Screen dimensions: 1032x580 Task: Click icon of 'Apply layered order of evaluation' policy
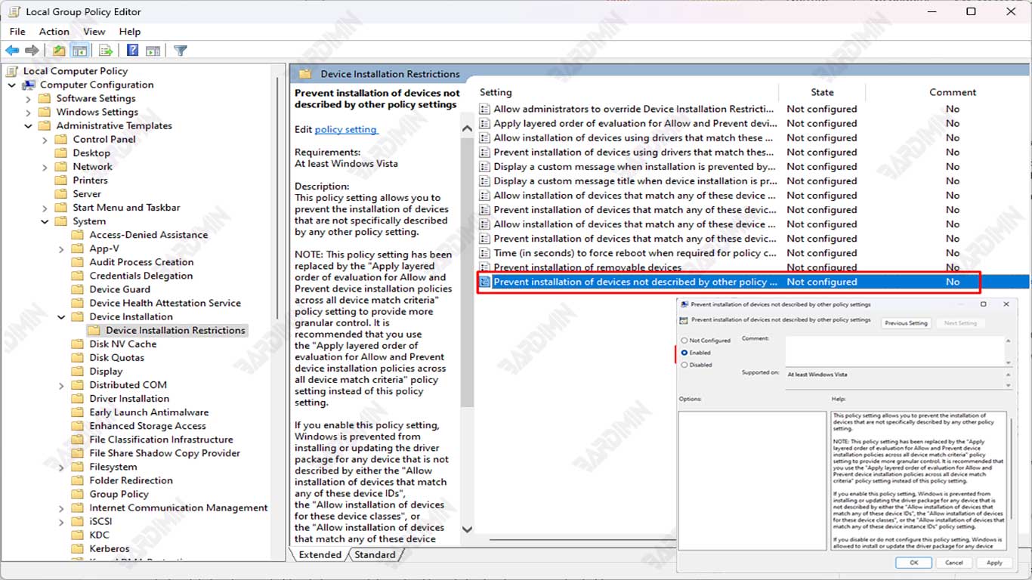click(484, 123)
